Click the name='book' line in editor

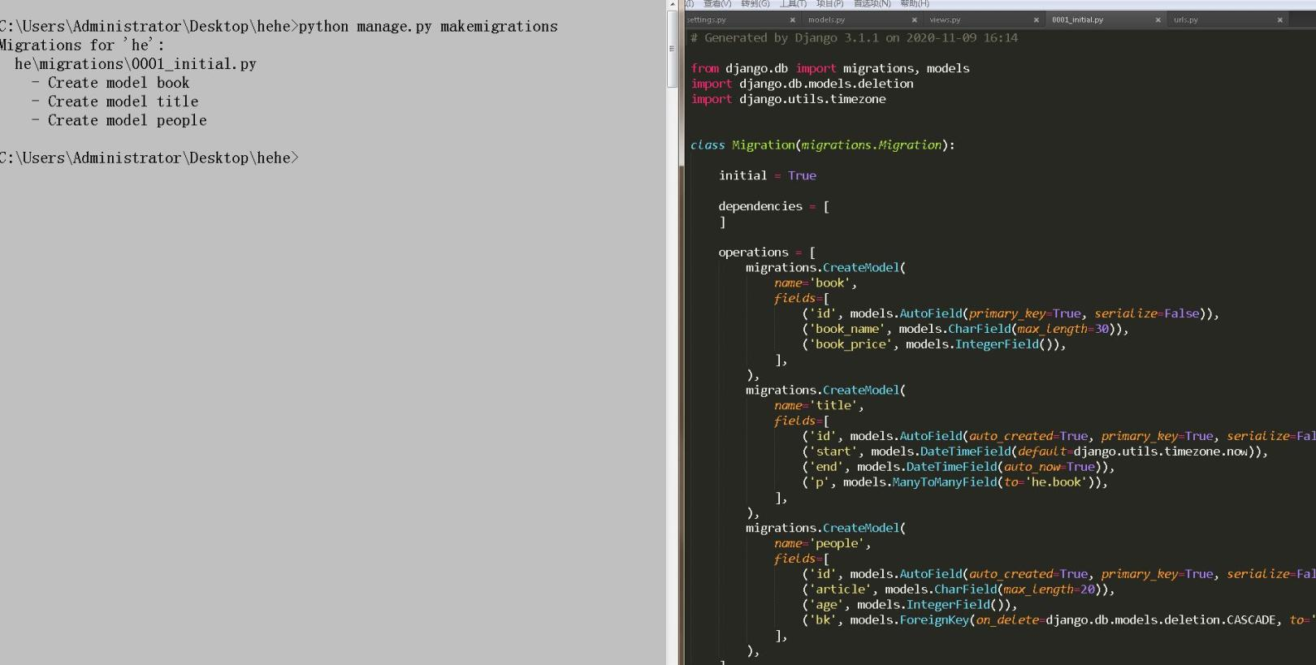[816, 283]
